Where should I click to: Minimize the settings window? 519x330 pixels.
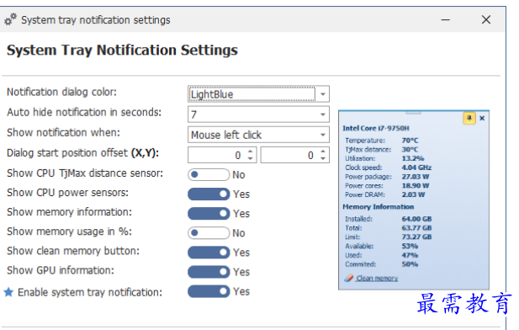pyautogui.click(x=446, y=20)
